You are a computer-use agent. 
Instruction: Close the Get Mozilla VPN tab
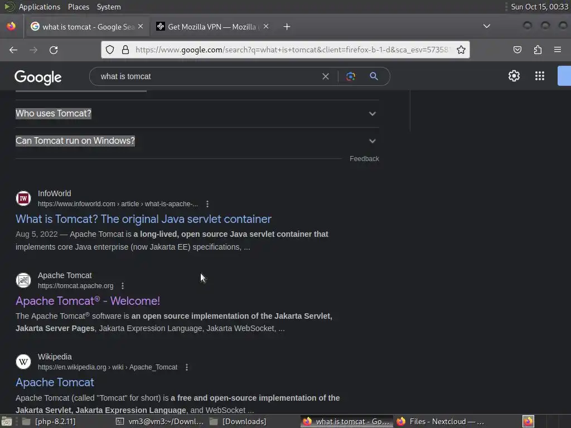[x=266, y=26]
